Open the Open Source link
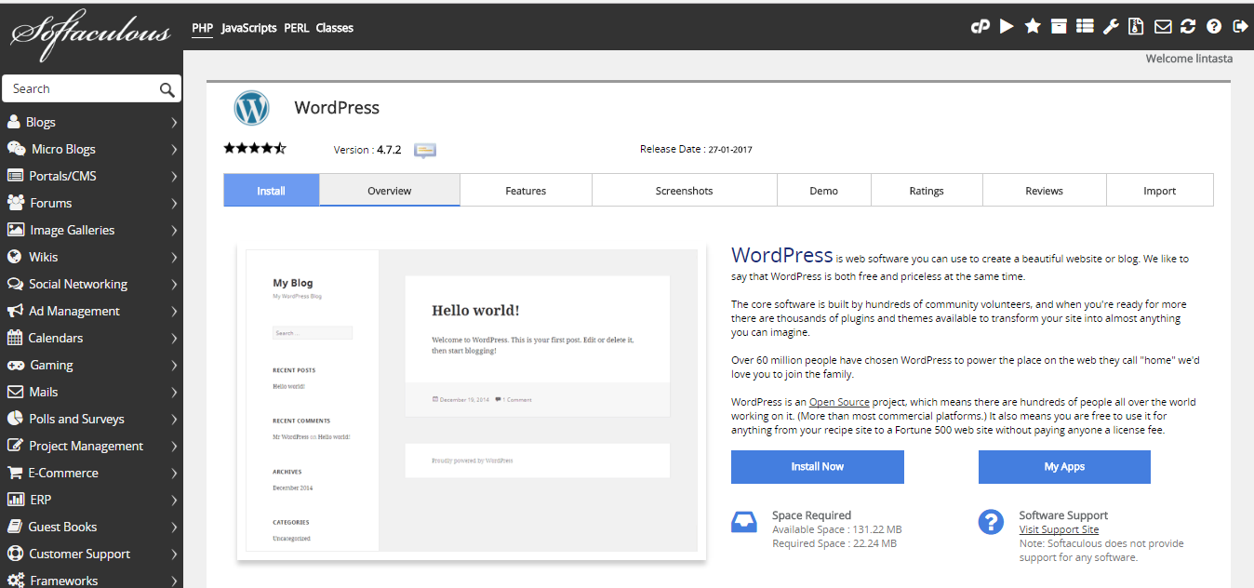 coord(839,402)
